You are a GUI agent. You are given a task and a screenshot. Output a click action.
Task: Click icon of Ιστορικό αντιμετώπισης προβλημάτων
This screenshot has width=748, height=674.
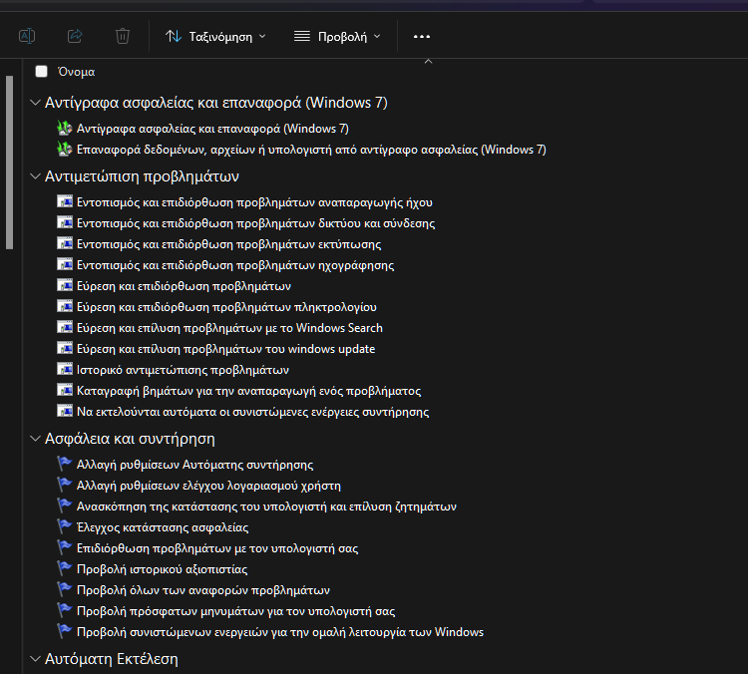point(65,369)
